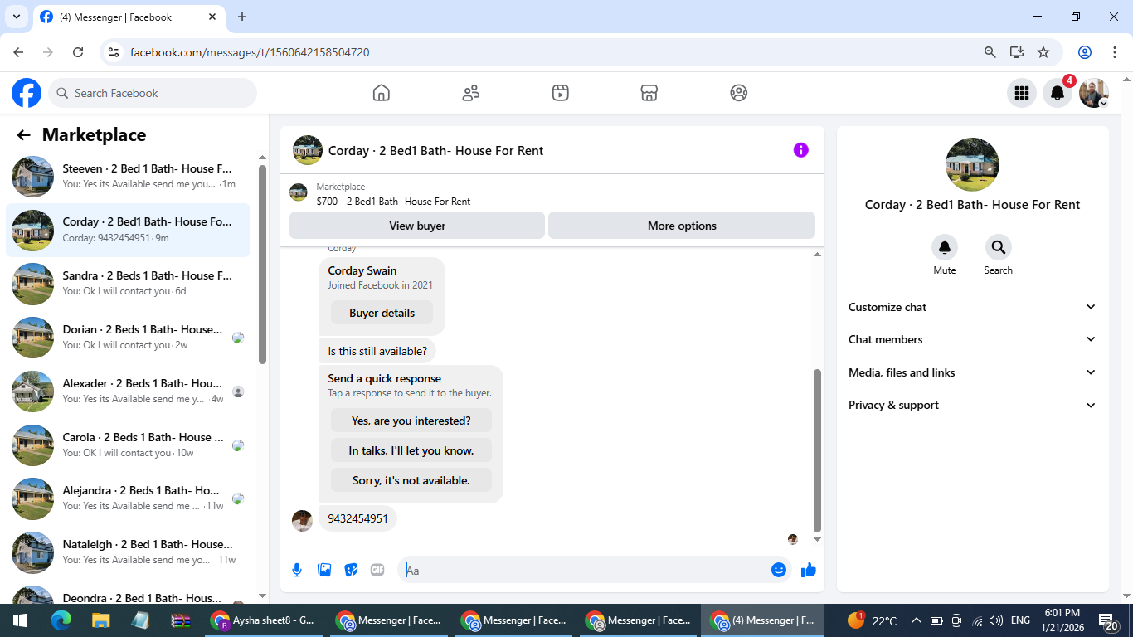Click chat messages scrollbar
The width and height of the screenshot is (1133, 637).
tap(817, 450)
